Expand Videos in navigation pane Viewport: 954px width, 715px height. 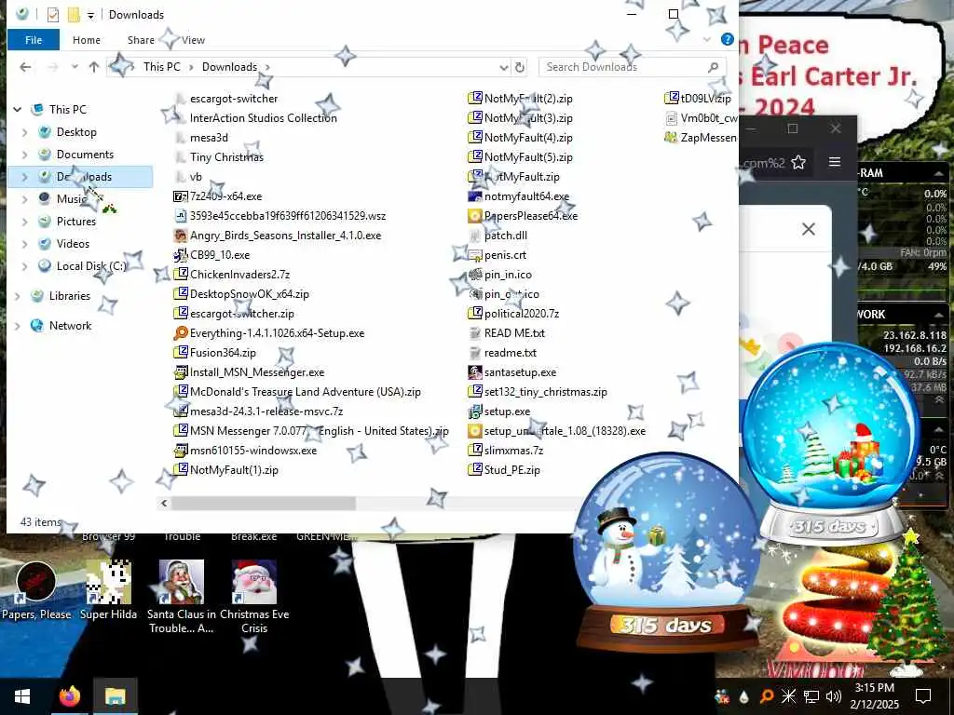[25, 244]
